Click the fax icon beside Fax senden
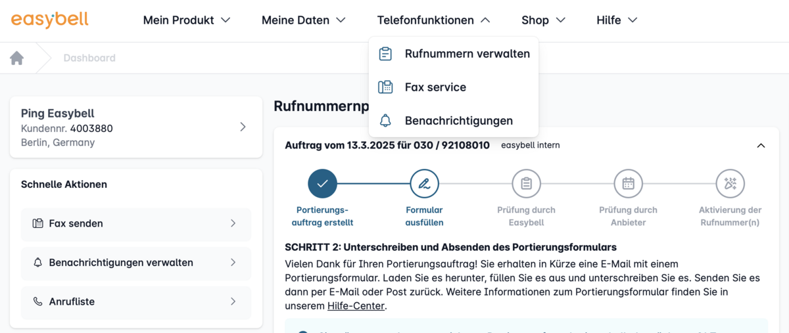Image resolution: width=789 pixels, height=333 pixels. (38, 223)
